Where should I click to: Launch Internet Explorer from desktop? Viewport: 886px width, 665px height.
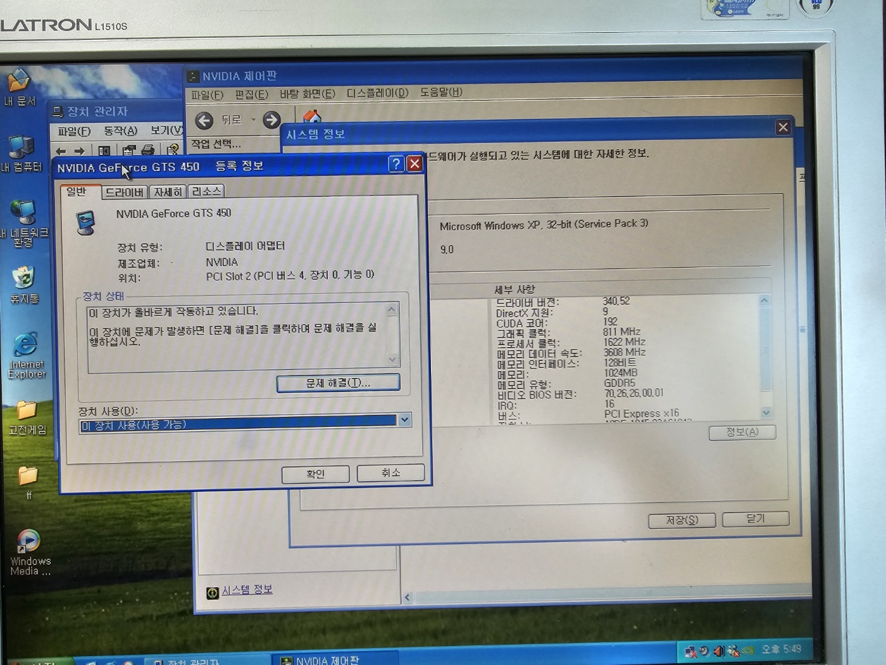27,355
